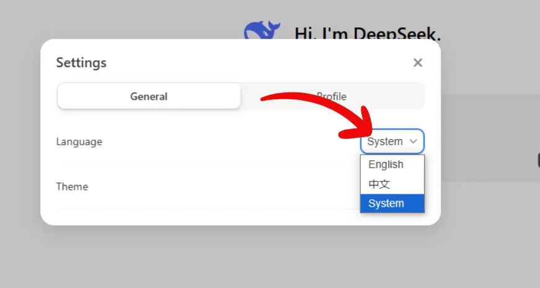Click the DeepSeek whale logo
Viewport: 540px width, 288px height.
click(x=262, y=30)
